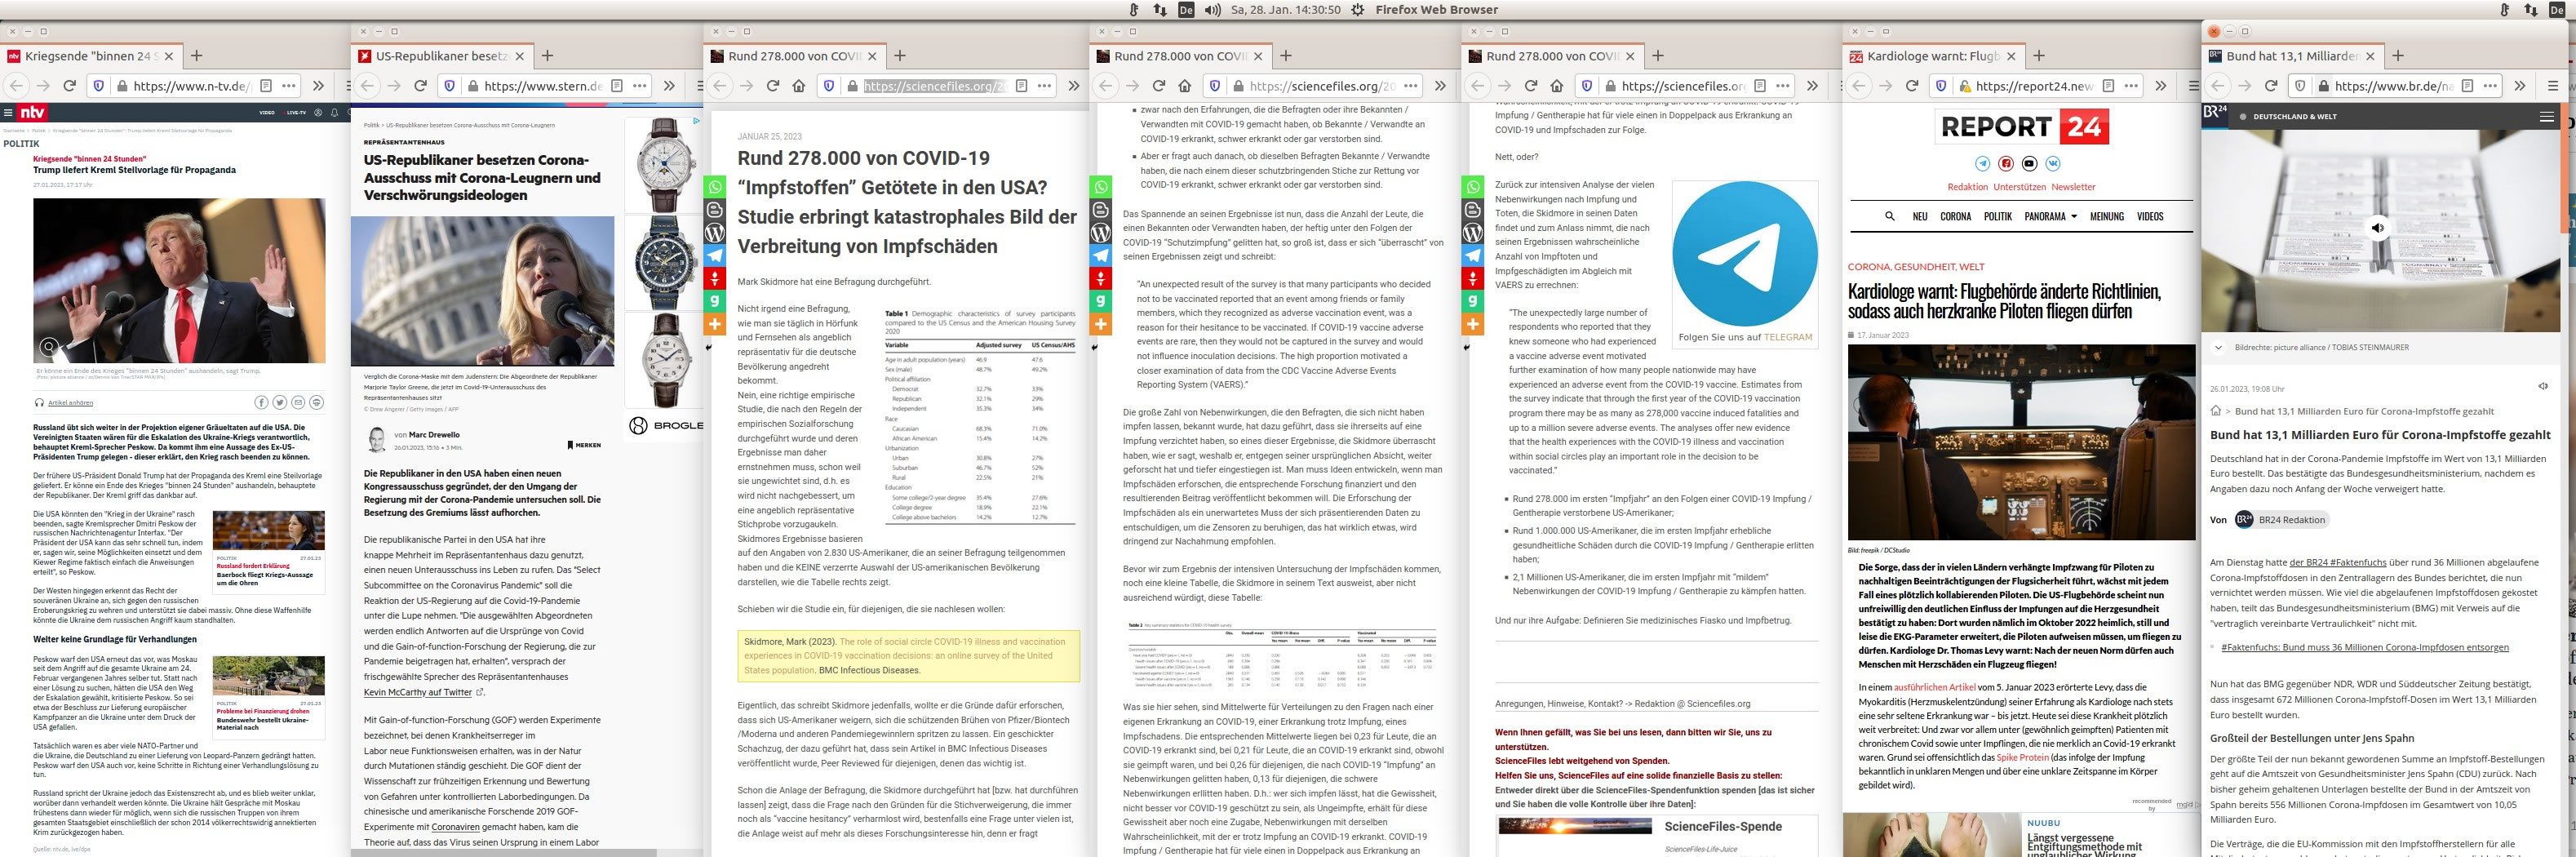The image size is (2576, 857).
Task: Open the ntv site hamburger menu
Action: [x=7, y=112]
